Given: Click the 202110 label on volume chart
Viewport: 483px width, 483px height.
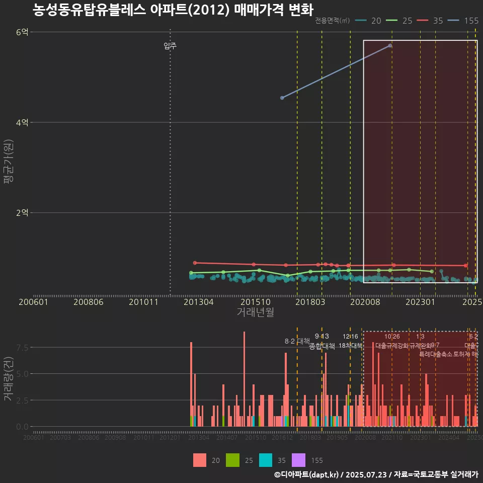Looking at the screenshot, I should (392, 437).
